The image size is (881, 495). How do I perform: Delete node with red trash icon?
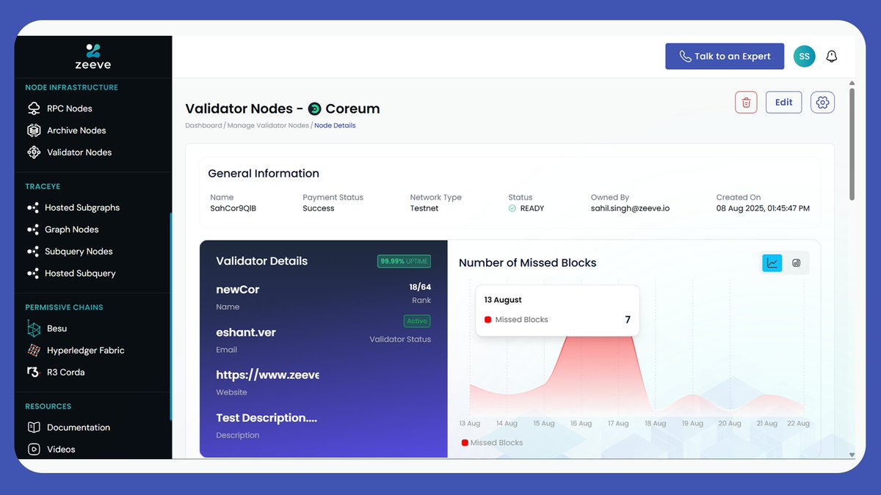tap(746, 103)
